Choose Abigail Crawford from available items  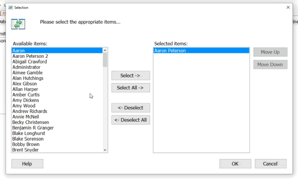pos(57,62)
